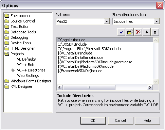165x130 pixels.
Task: Click the Text Editor folder icon
Action: (x=7, y=27)
